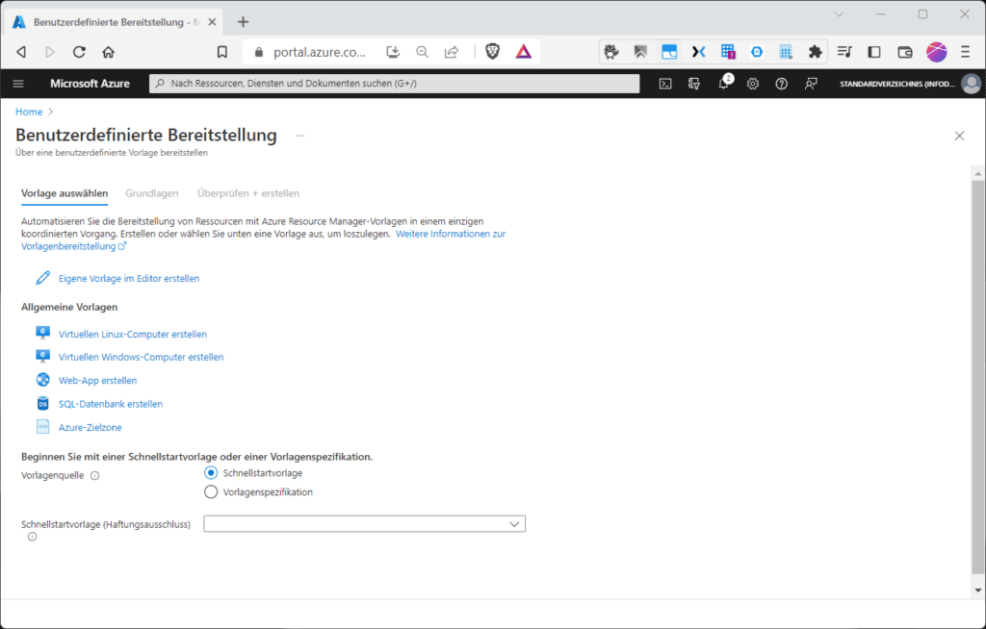Open the feedback icon in Azure header

pos(811,84)
